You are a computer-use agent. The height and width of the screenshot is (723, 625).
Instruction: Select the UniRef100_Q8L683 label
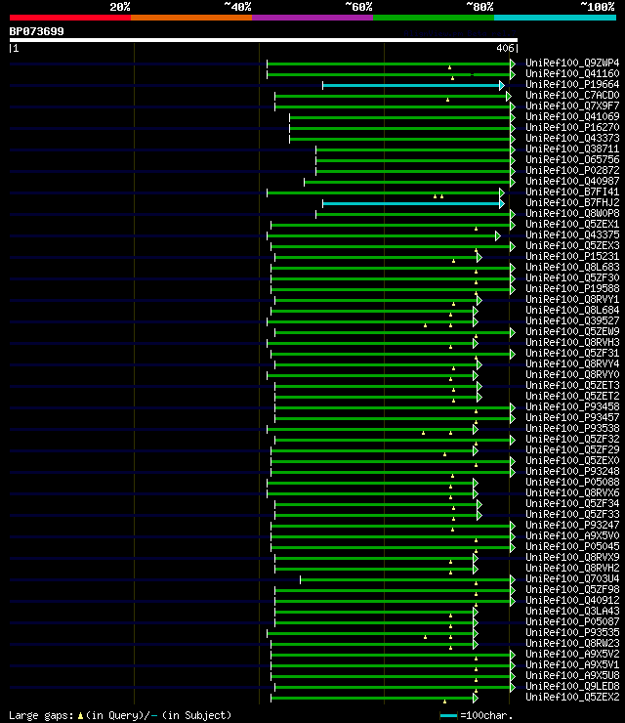572,267
